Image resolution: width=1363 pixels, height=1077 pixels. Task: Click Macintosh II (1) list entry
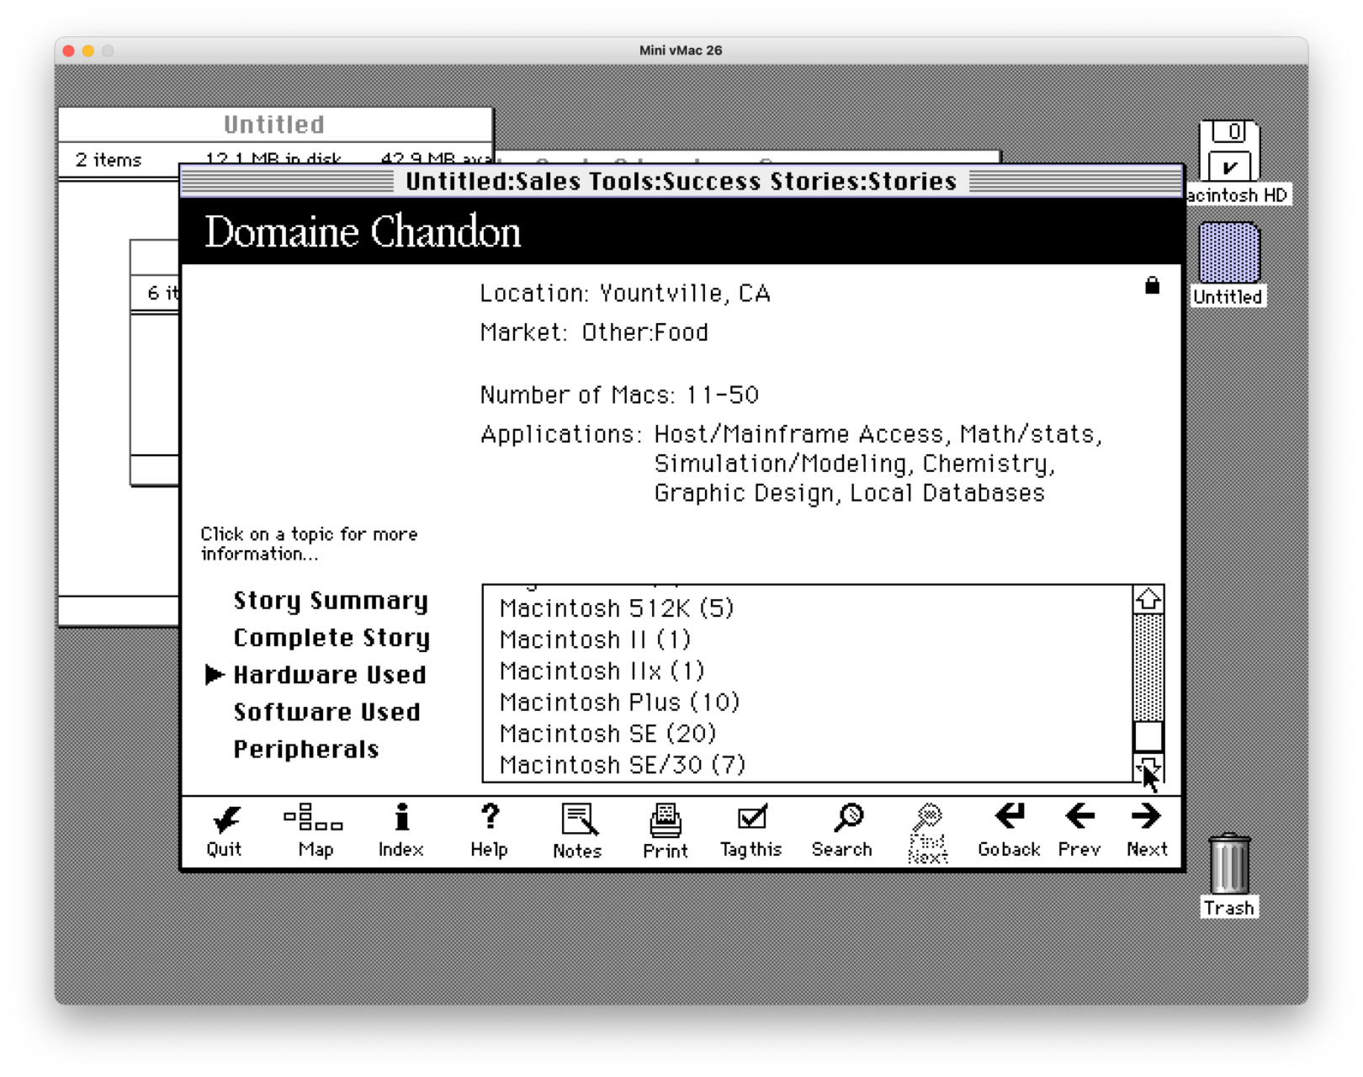point(595,639)
